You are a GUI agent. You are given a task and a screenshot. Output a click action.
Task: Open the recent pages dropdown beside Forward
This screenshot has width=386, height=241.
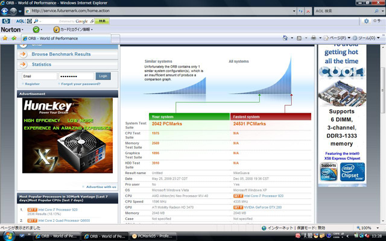[20, 11]
